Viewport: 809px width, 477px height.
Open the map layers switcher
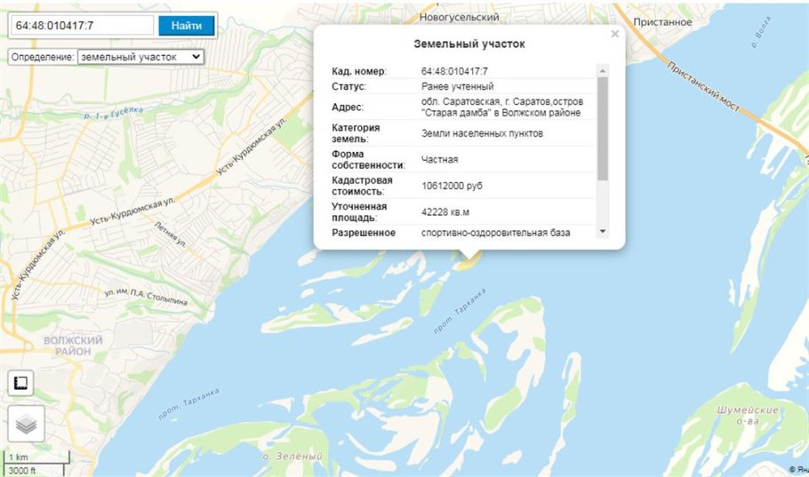coord(26,424)
